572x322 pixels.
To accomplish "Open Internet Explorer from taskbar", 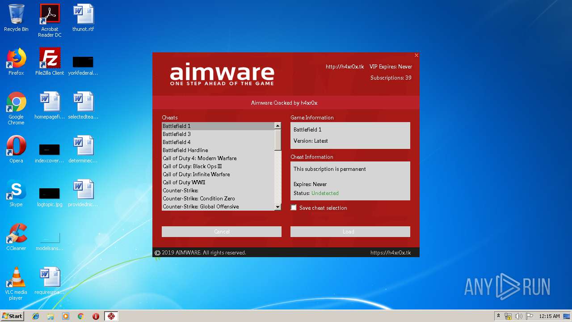I will click(x=36, y=316).
